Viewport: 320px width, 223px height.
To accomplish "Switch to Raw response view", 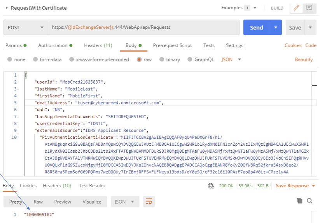I will [x=38, y=202].
